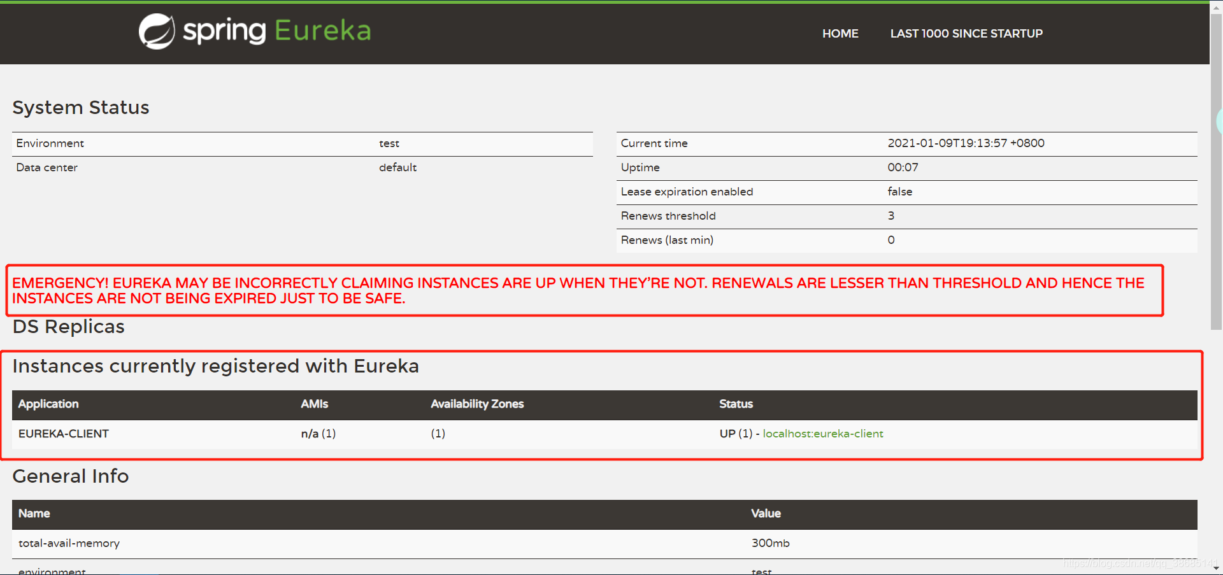The width and height of the screenshot is (1223, 575).
Task: Click the AMIs column header
Action: [x=315, y=404]
